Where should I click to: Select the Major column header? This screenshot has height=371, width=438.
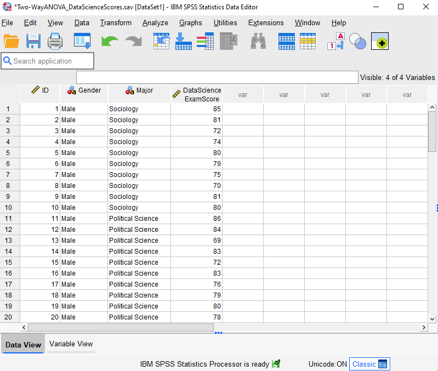click(139, 94)
